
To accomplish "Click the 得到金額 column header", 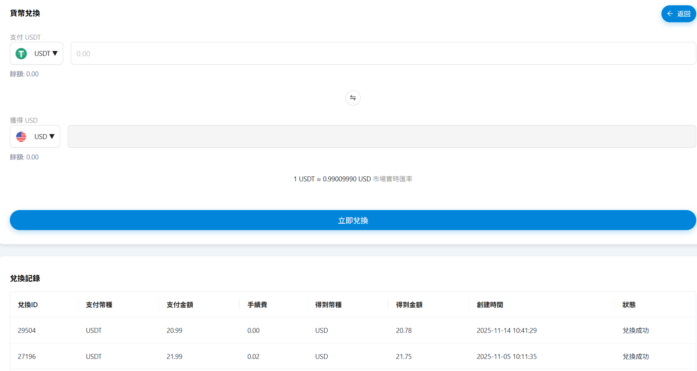I will (x=409, y=305).
